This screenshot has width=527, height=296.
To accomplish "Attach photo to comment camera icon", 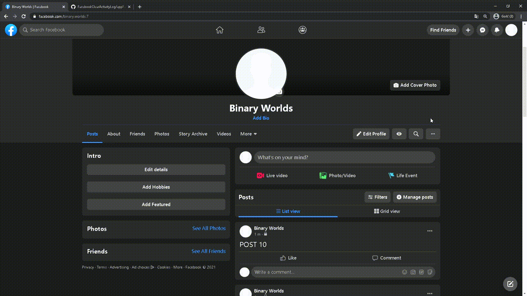I will (x=413, y=272).
